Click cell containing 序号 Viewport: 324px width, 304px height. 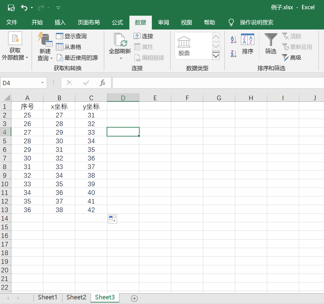pyautogui.click(x=27, y=106)
